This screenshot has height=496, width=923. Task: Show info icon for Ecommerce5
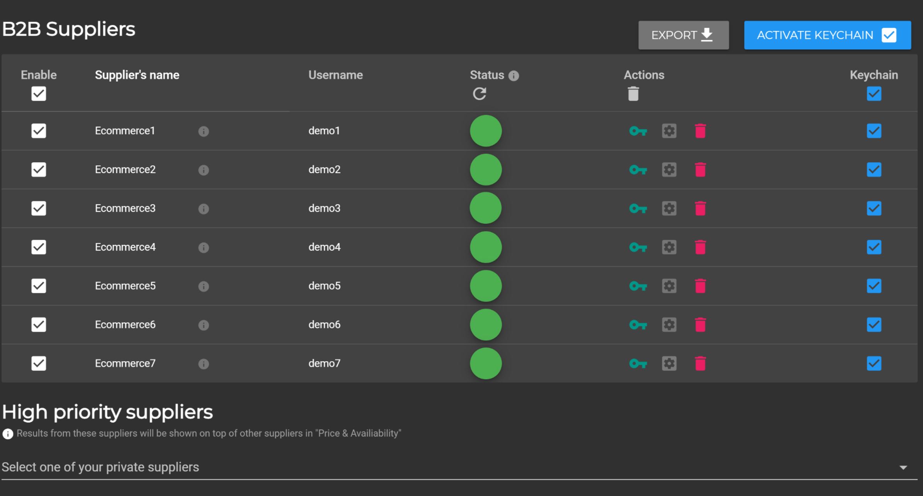click(x=204, y=286)
